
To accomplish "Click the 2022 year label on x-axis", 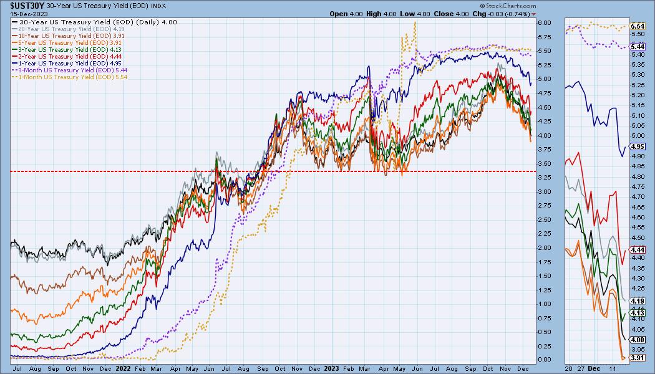I will pos(124,369).
